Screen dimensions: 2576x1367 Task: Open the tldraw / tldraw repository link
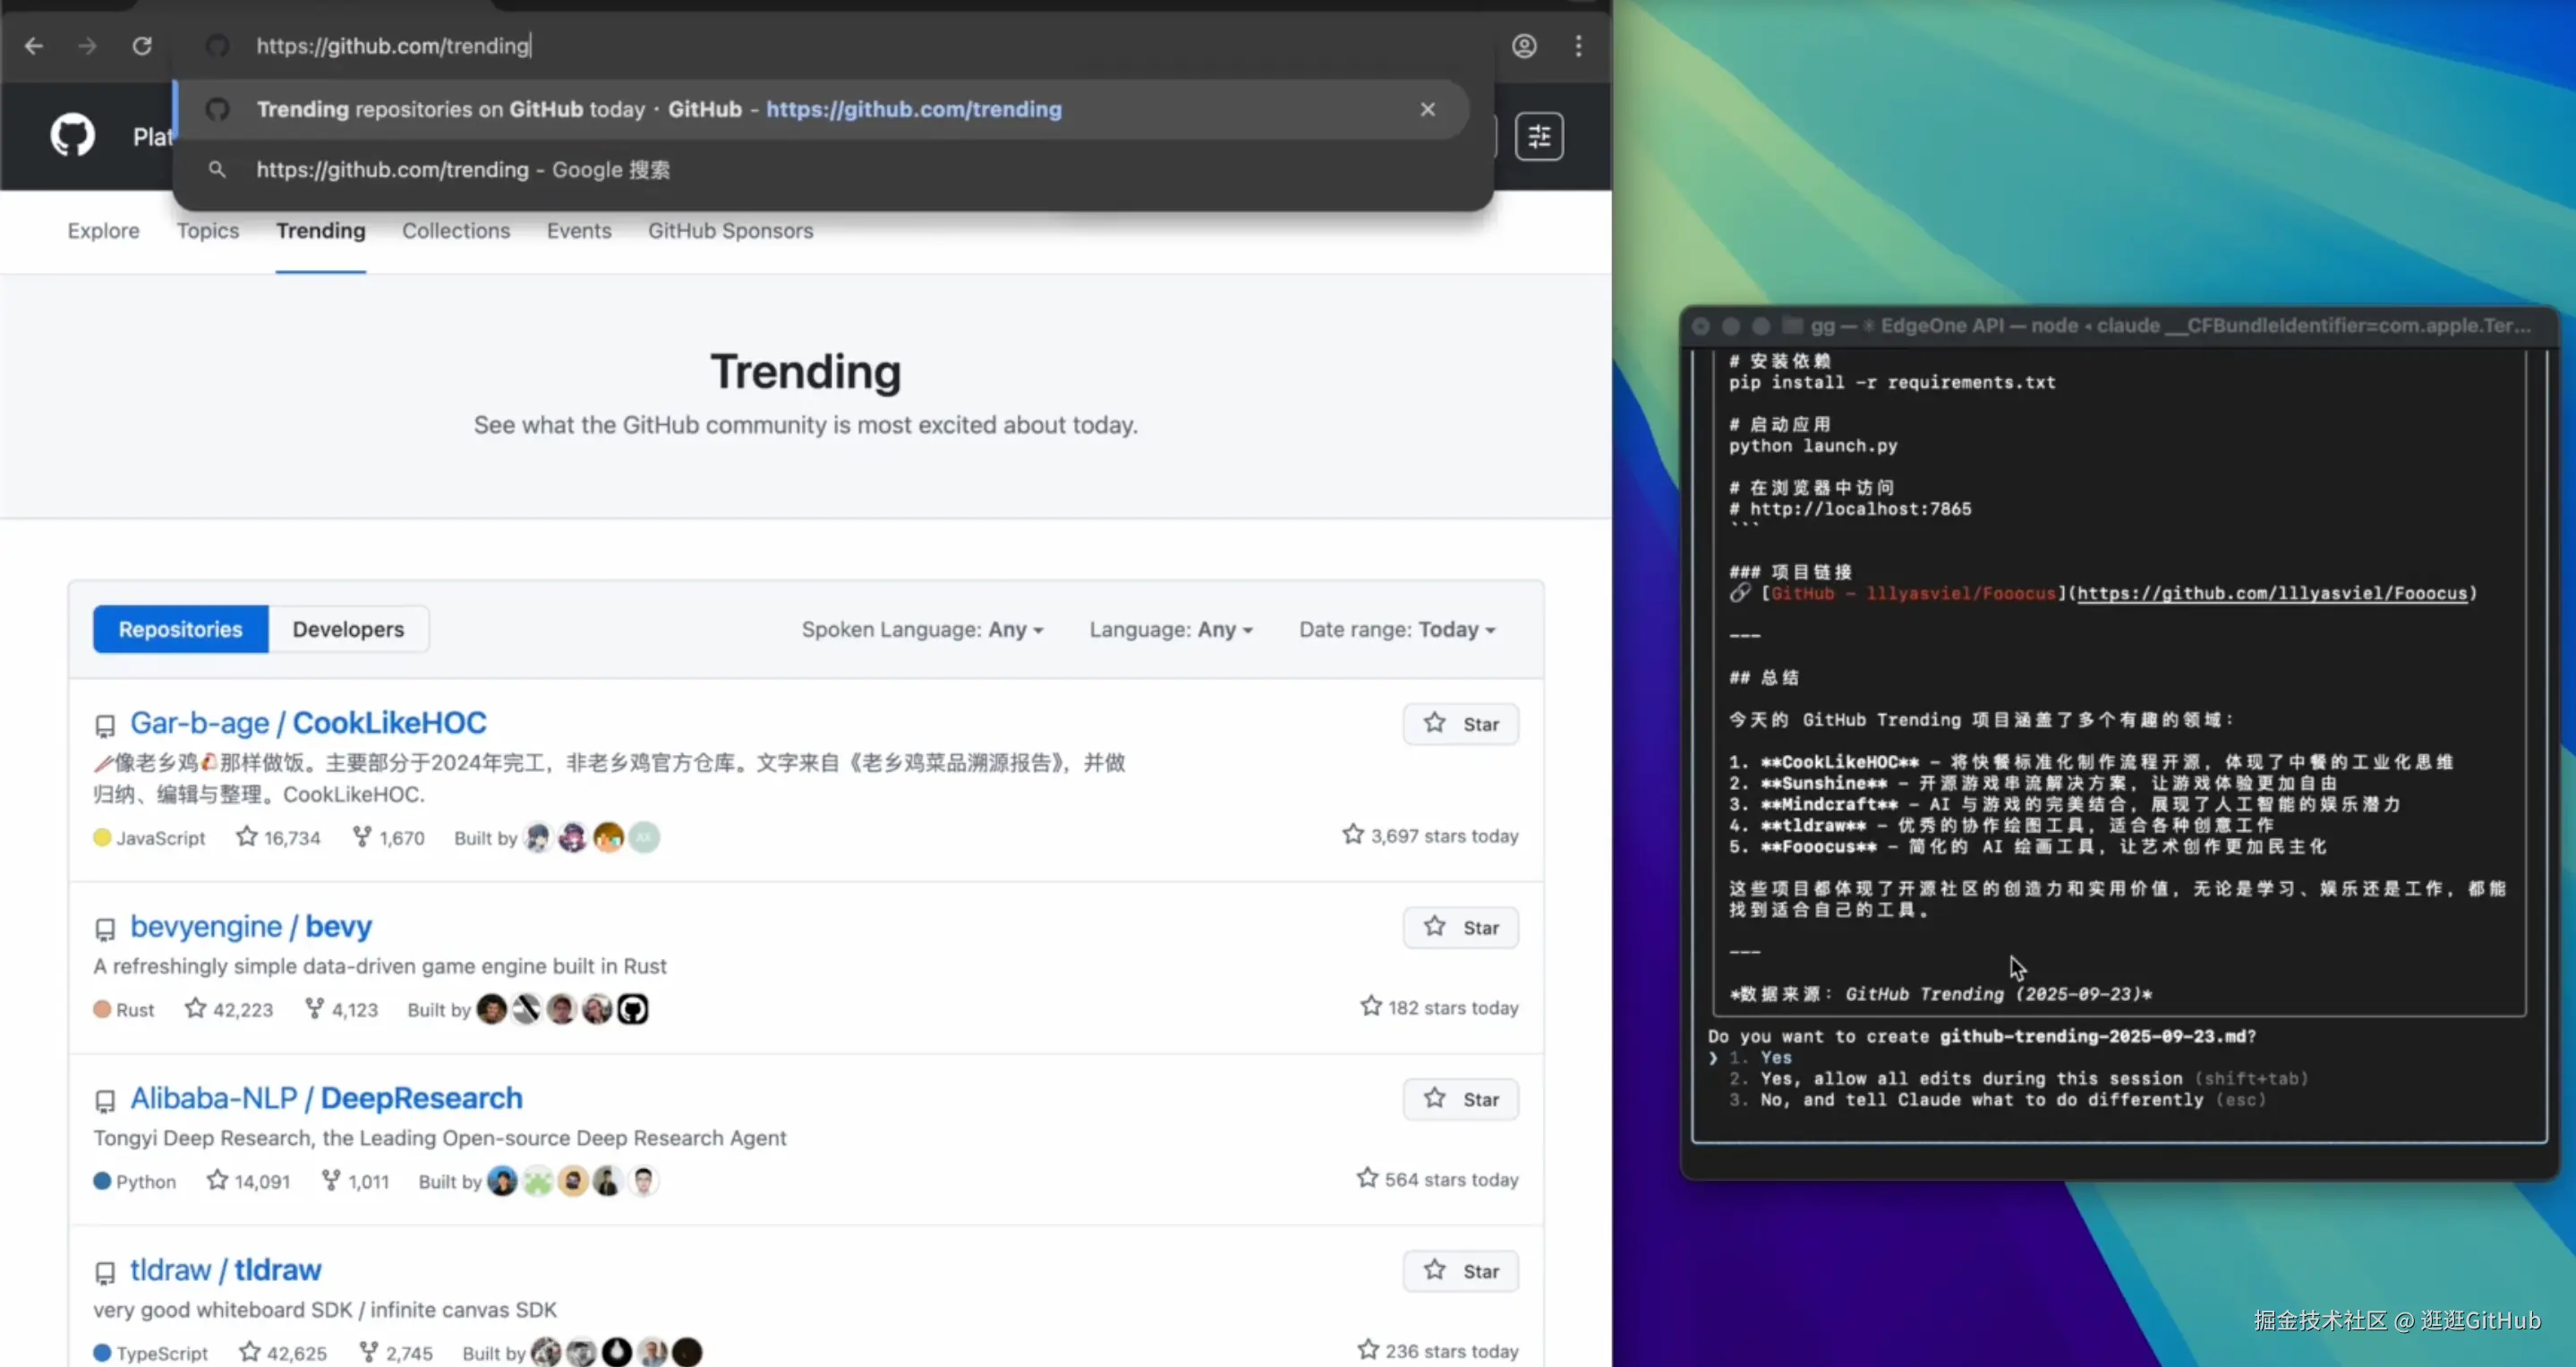(x=225, y=1270)
